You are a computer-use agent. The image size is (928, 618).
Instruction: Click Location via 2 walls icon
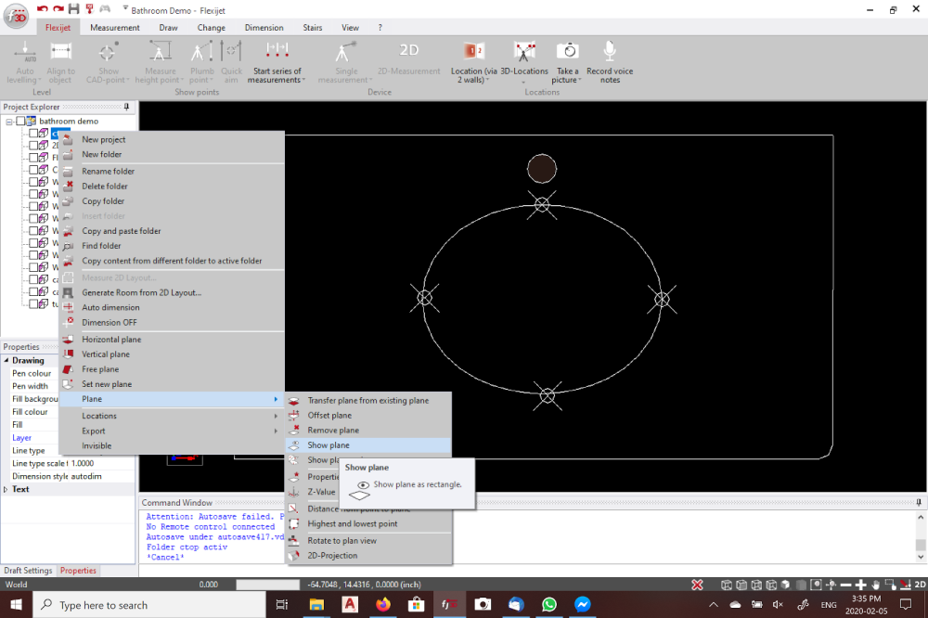point(475,52)
